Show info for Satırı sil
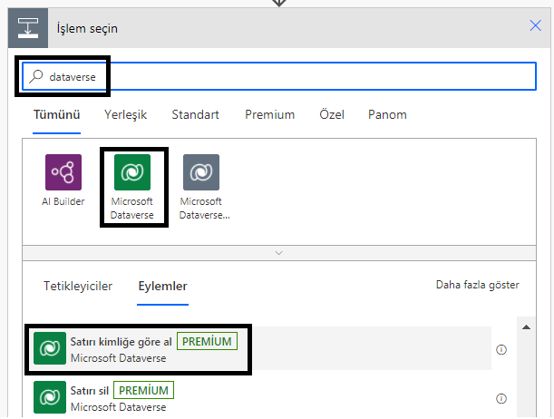The width and height of the screenshot is (554, 419). 501,398
